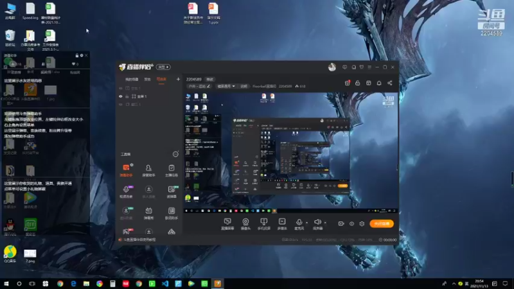Expand the microphone options arrow

click(x=307, y=222)
